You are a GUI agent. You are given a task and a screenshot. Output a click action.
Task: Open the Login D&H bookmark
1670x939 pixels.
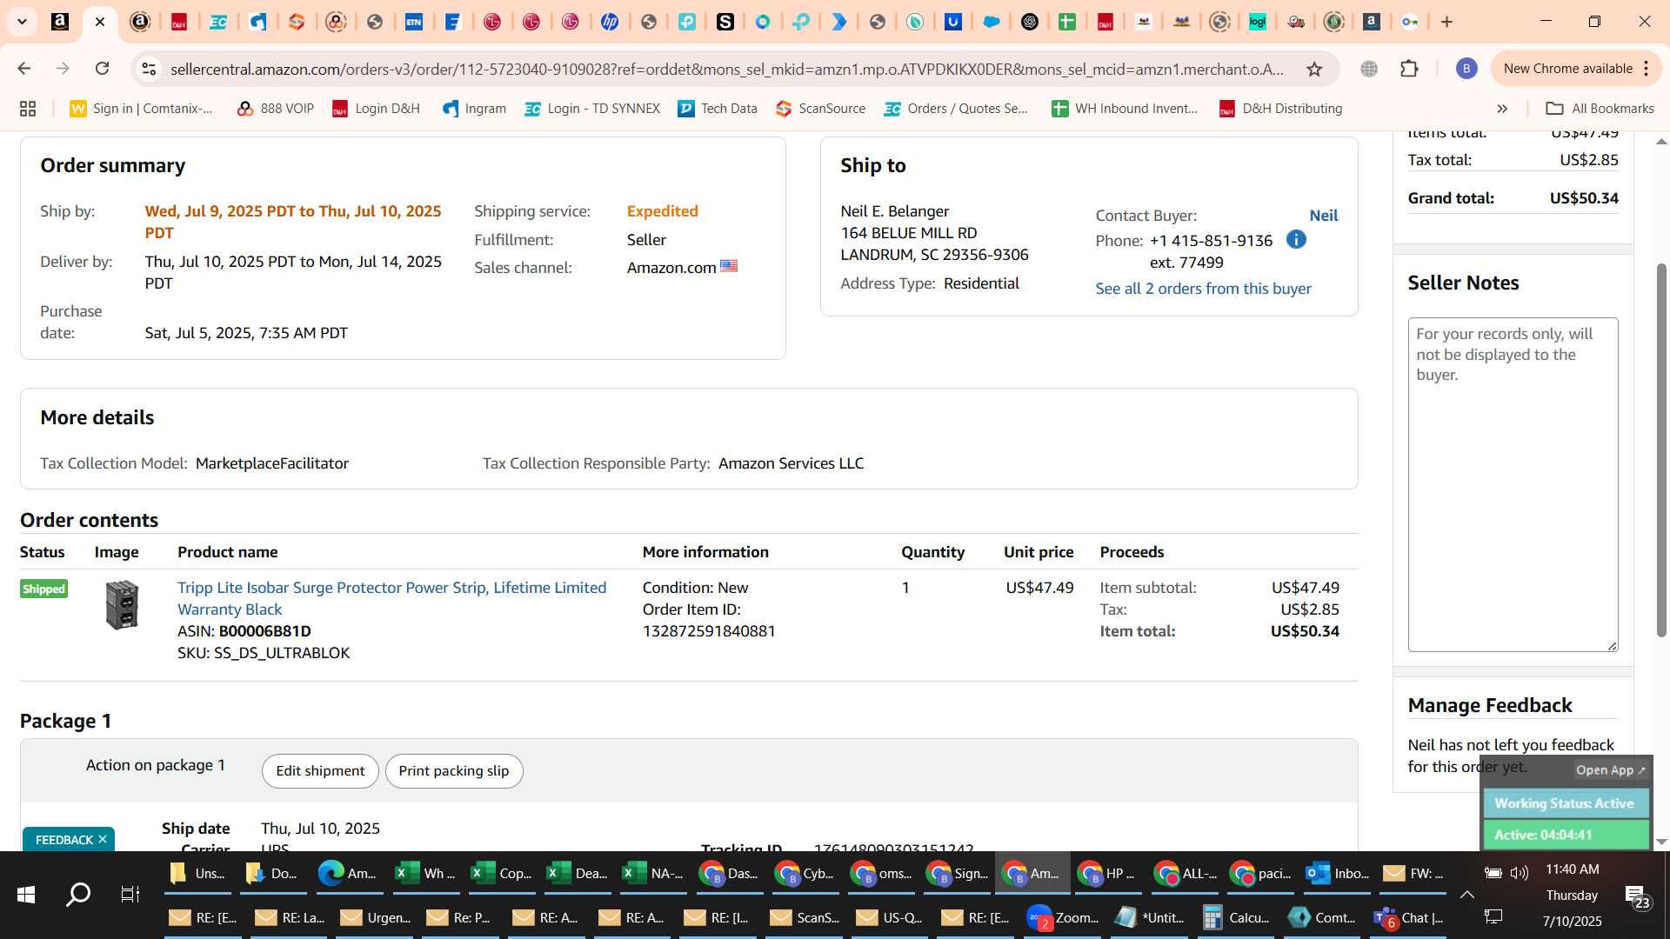(376, 109)
